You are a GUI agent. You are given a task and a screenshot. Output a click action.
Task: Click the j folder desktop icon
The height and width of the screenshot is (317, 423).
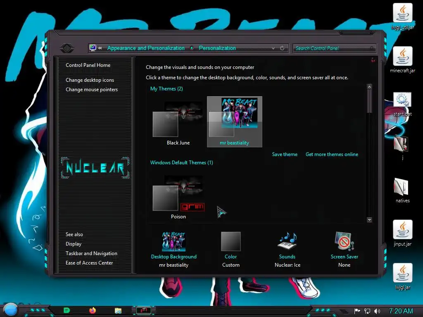402,147
